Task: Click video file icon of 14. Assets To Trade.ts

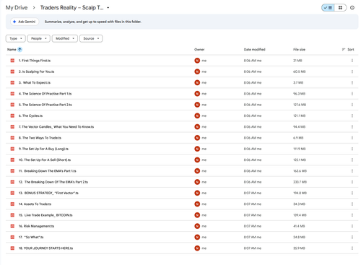Action: tap(12, 204)
